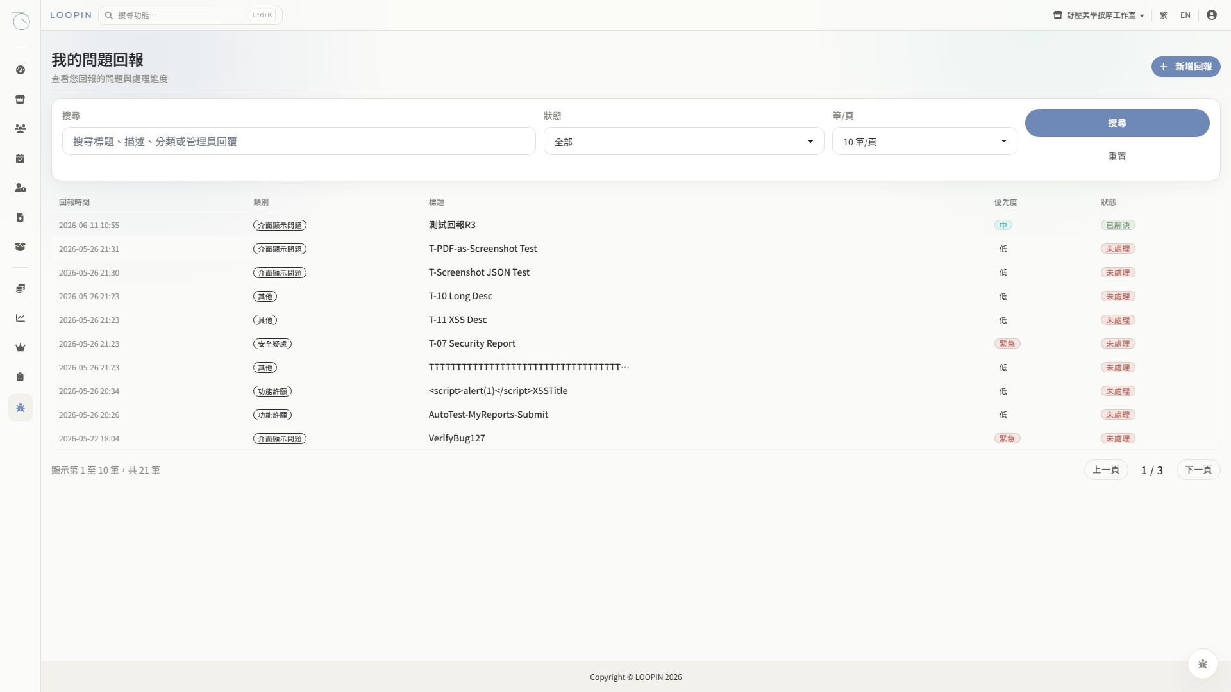This screenshot has width=1231, height=692.
Task: Click the 新增回報 button
Action: [1185, 67]
